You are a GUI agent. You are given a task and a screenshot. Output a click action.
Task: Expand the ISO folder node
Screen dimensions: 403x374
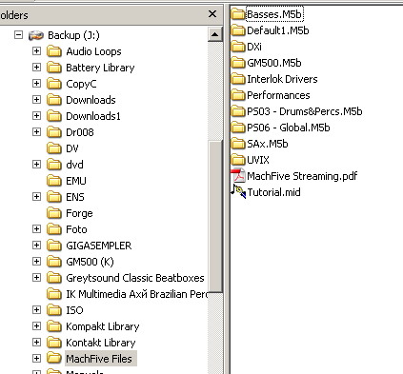coord(37,310)
